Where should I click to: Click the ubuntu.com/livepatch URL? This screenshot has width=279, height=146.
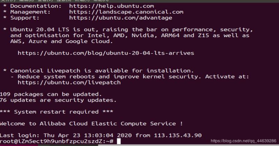click(x=69, y=83)
